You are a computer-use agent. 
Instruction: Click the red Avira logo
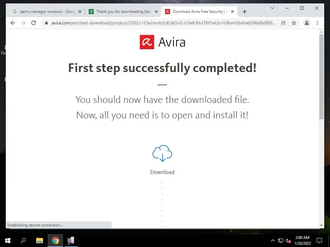pos(147,42)
